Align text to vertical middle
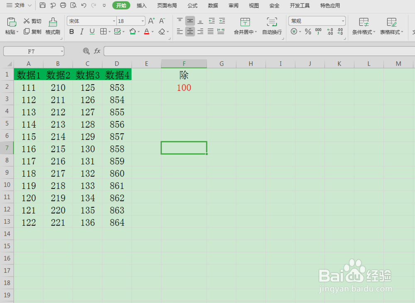Screen dimensions: 415x303 coord(190,21)
